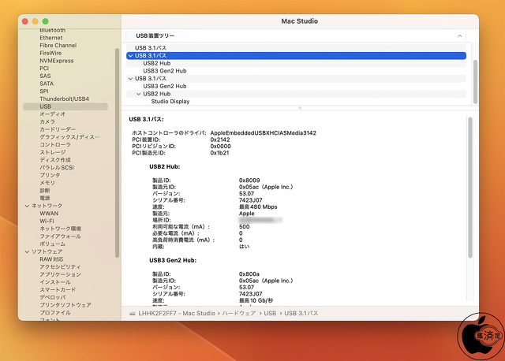
Task: Select カードリーダー in the sidebar
Action: point(58,129)
